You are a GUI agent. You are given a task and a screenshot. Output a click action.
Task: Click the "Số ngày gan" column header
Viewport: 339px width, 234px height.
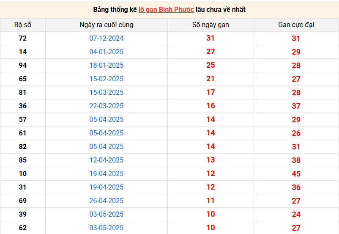tap(211, 25)
